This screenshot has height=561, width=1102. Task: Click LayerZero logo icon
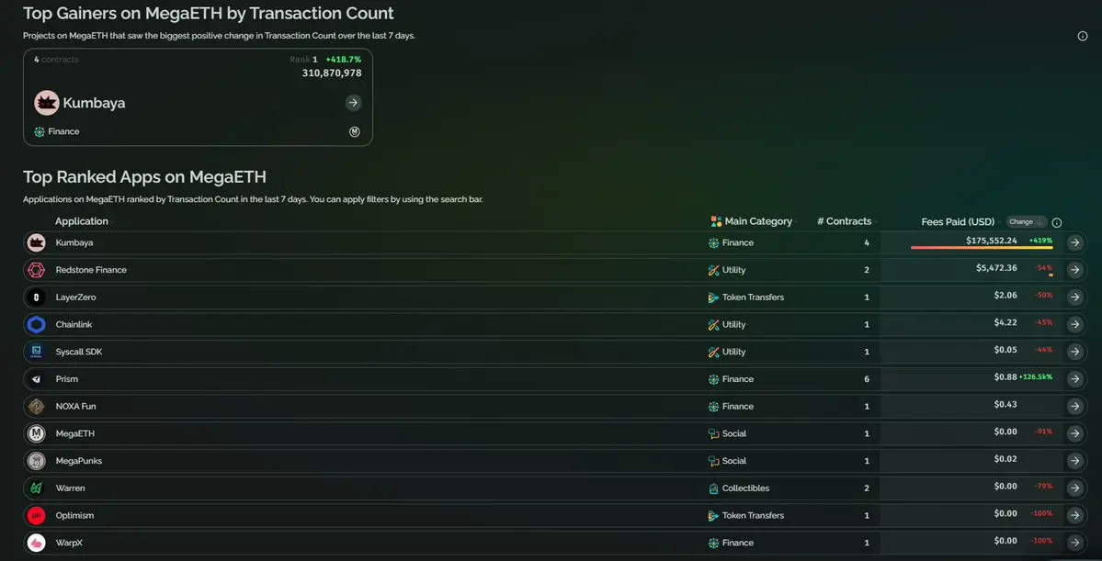point(36,297)
